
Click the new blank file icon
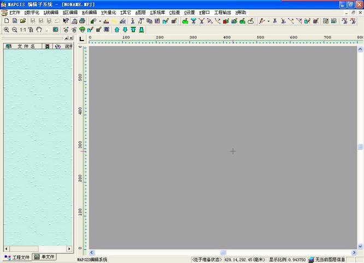point(7,21)
